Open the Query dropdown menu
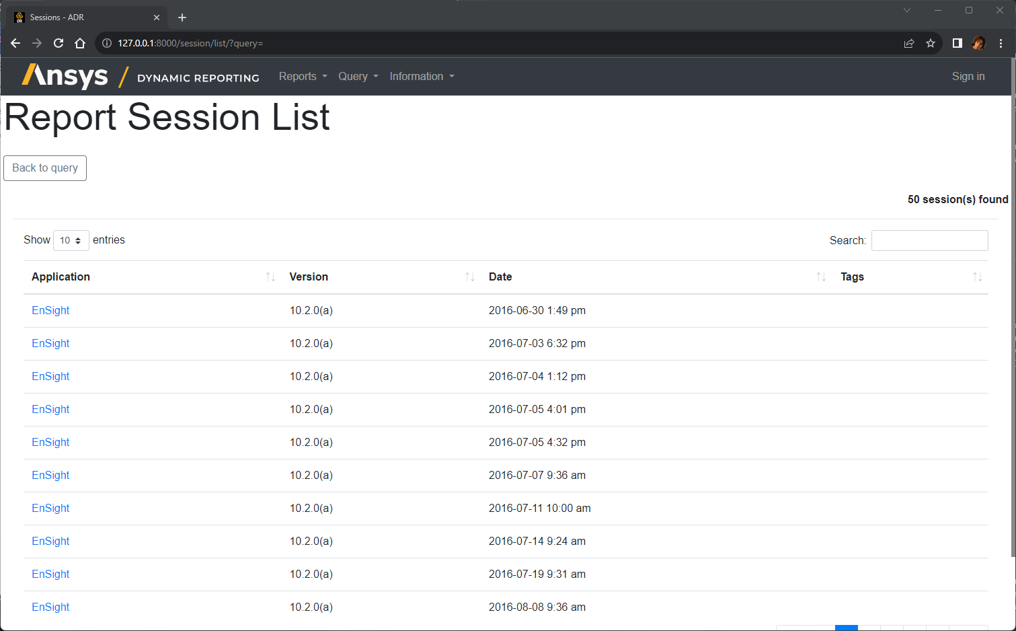The image size is (1016, 631). coord(358,77)
